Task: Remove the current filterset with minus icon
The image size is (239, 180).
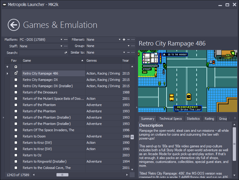Action: coord(128,40)
